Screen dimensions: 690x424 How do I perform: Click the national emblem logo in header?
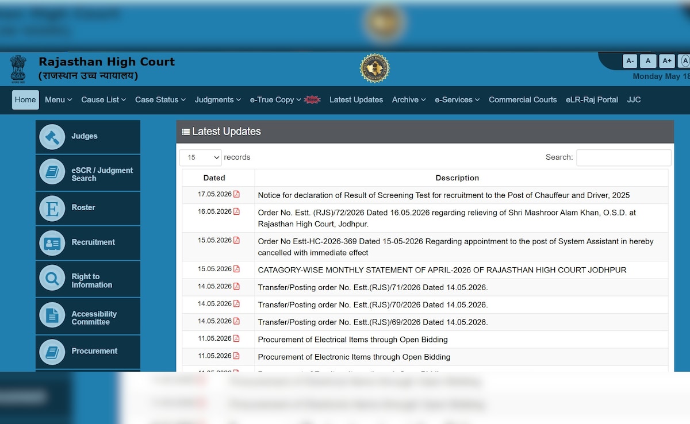[18, 68]
